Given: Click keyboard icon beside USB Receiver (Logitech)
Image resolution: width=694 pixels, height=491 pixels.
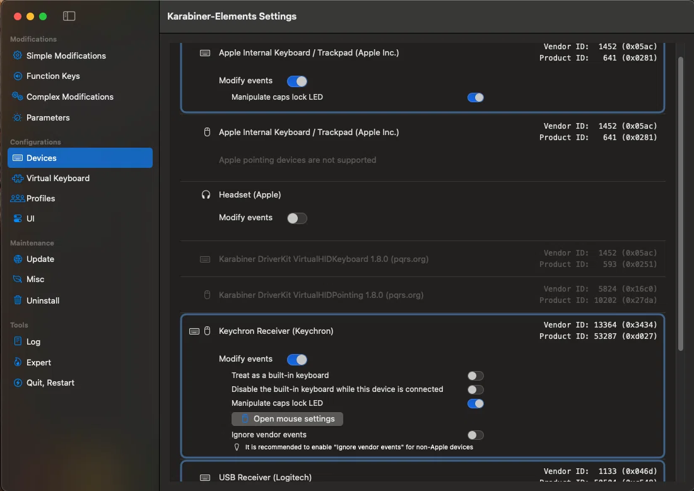Looking at the screenshot, I should click(205, 477).
